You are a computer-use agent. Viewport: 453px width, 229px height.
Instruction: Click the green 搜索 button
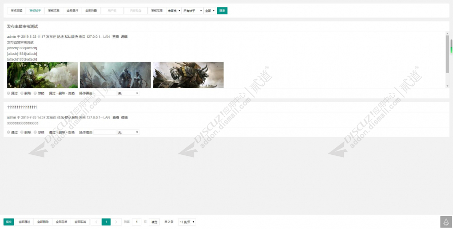(222, 10)
